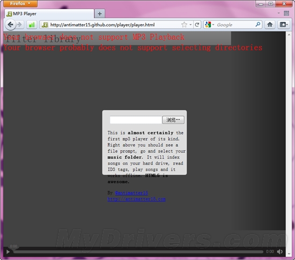
Task: Open the green signal bars toolbar icon
Action: click(32, 25)
